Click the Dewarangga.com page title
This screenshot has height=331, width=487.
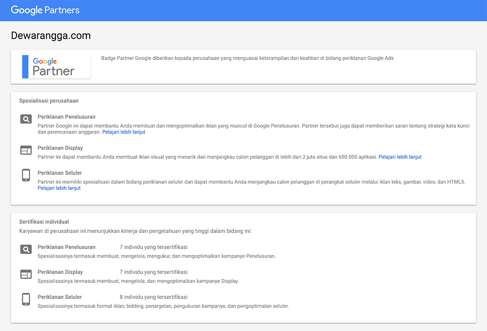[51, 36]
